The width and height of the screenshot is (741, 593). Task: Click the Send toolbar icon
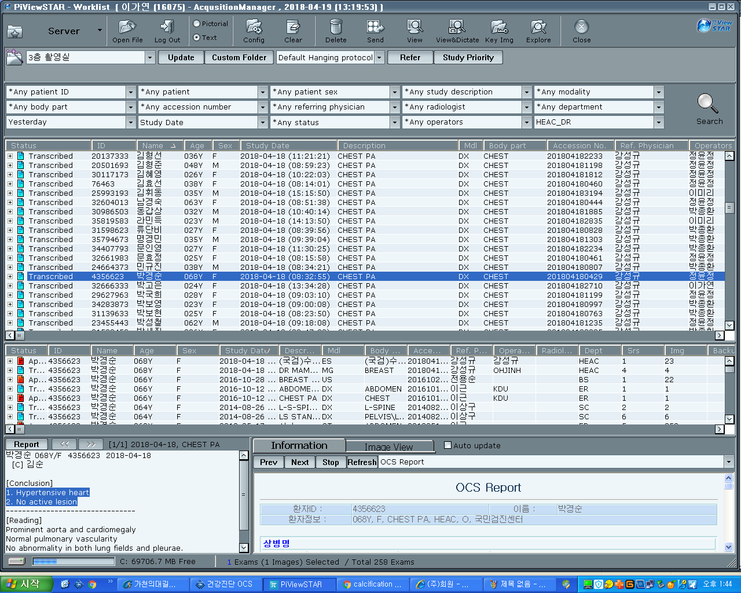(x=375, y=27)
